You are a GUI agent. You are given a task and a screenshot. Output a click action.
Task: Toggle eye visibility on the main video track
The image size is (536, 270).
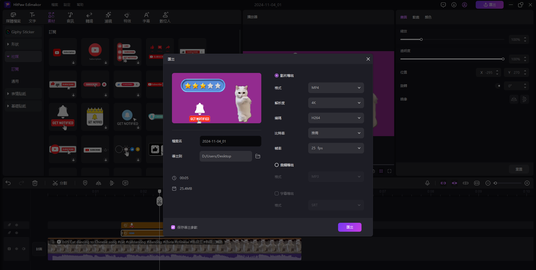[x=17, y=249]
